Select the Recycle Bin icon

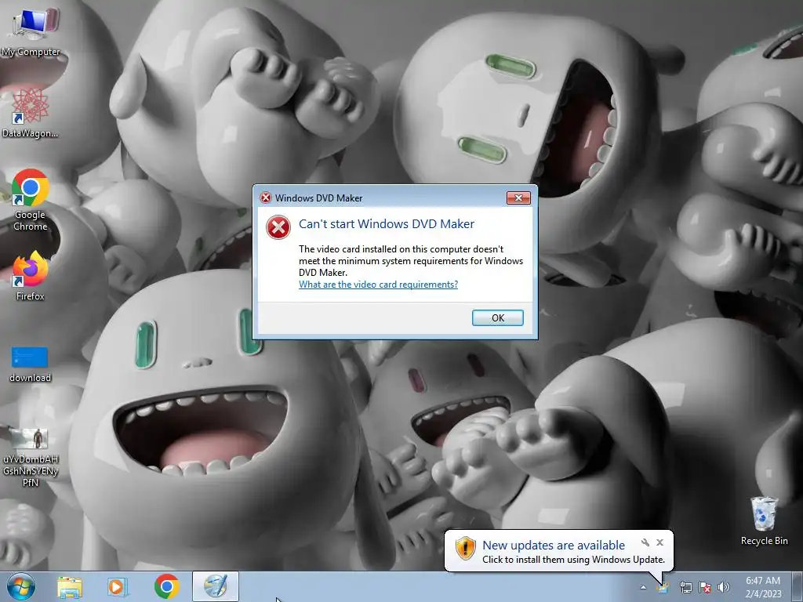point(764,521)
